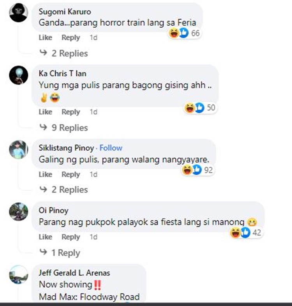
Task: Open Sugomi Karuro's profile picture
Action: (x=19, y=13)
